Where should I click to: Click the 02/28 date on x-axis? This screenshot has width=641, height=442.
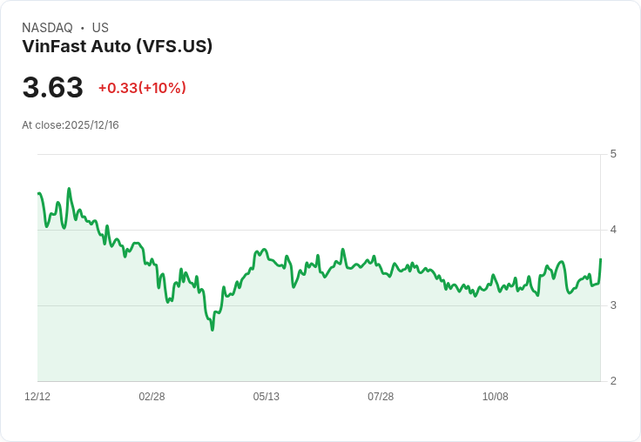[x=152, y=397]
